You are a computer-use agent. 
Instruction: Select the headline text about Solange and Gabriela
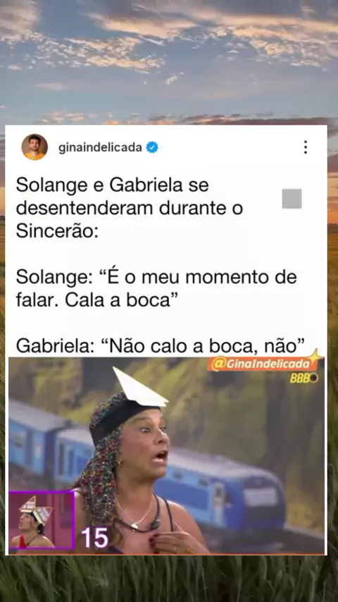coord(130,209)
